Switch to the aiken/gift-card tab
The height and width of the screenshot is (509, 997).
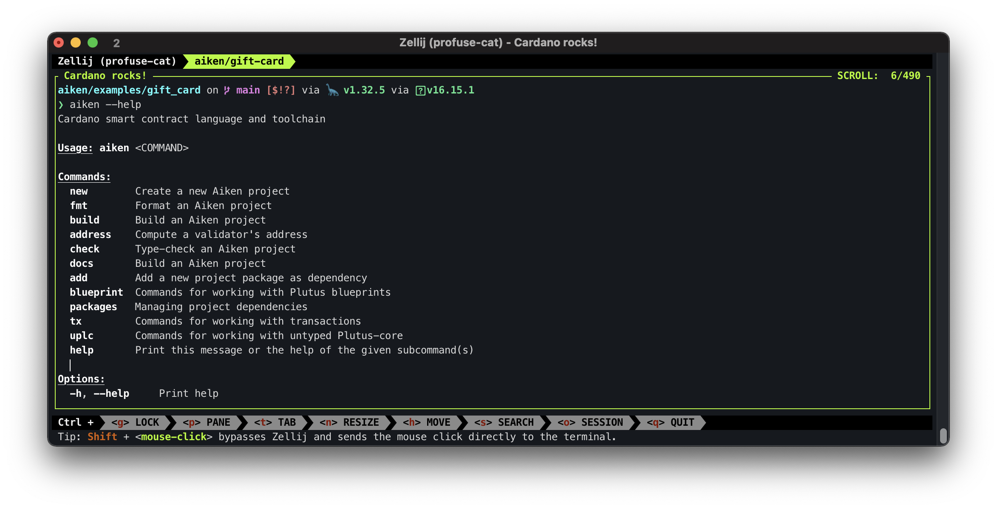tap(239, 61)
